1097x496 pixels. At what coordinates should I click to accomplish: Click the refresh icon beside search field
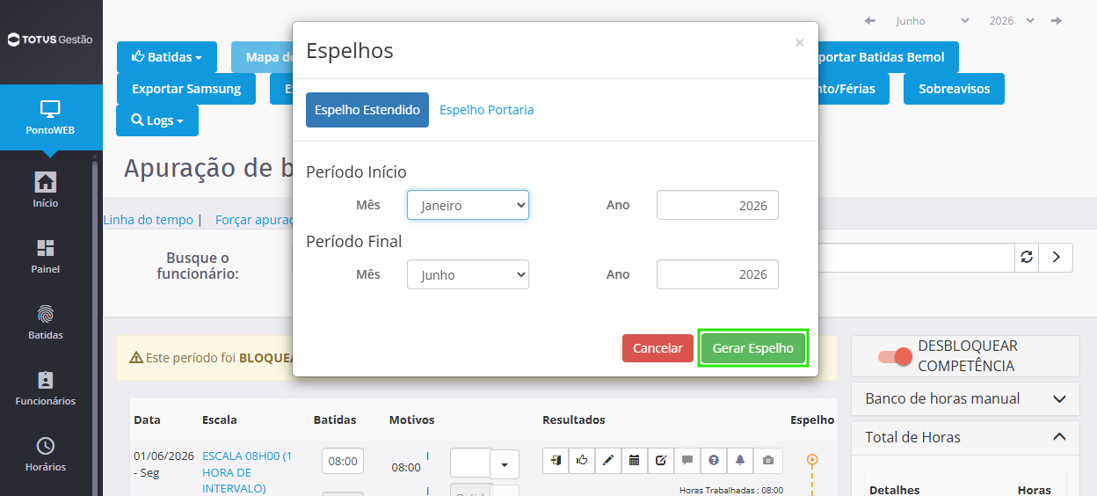coord(1026,258)
